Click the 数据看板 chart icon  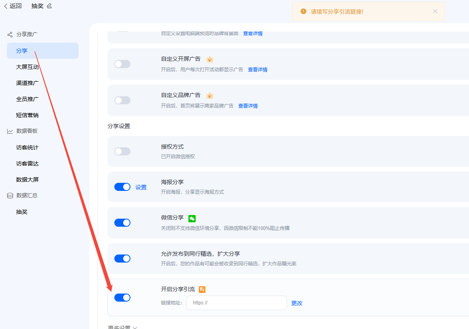[x=10, y=131]
